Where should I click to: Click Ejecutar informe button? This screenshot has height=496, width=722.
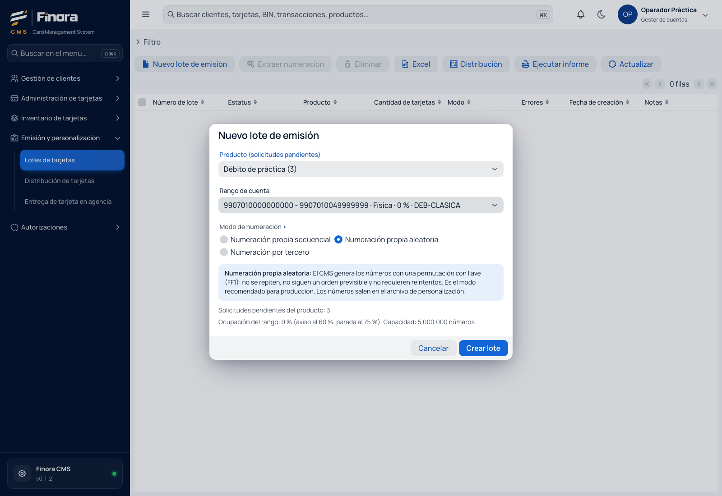[x=555, y=64]
